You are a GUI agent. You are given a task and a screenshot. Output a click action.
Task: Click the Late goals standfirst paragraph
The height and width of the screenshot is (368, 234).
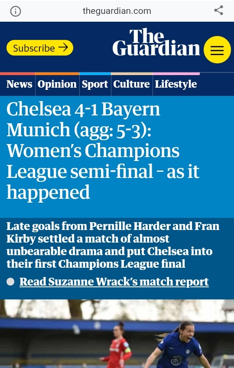pyautogui.click(x=113, y=245)
